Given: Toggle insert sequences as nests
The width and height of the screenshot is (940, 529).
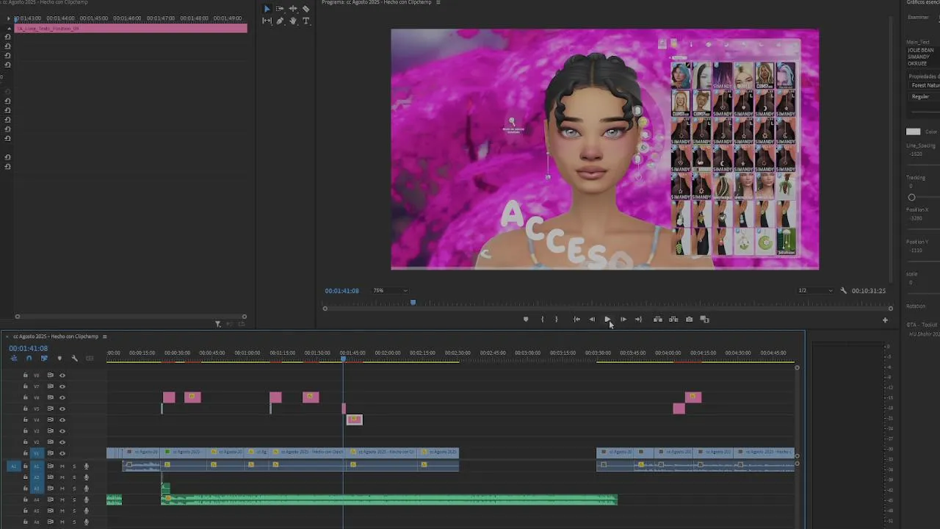Looking at the screenshot, I should 13,359.
